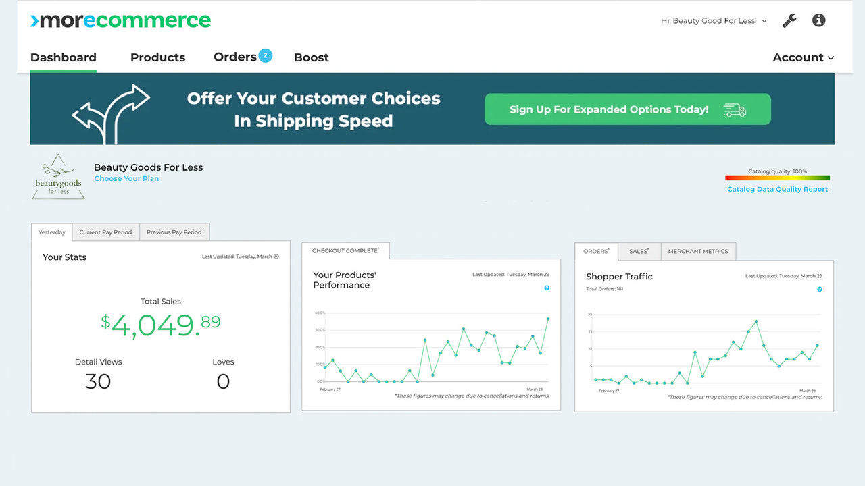Image resolution: width=865 pixels, height=486 pixels.
Task: Switch to the Previous Pay Period tab
Action: pyautogui.click(x=174, y=232)
